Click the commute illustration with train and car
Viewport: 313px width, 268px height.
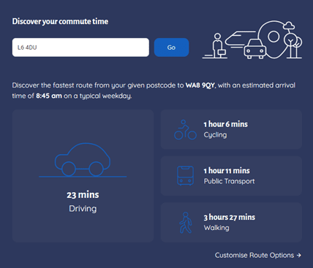pyautogui.click(x=252, y=39)
